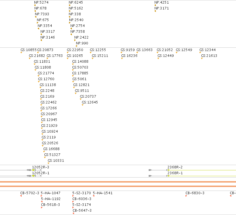This screenshot has height=215, width=236.
Task: Click the GS:22462 label
Action: pos(49,102)
